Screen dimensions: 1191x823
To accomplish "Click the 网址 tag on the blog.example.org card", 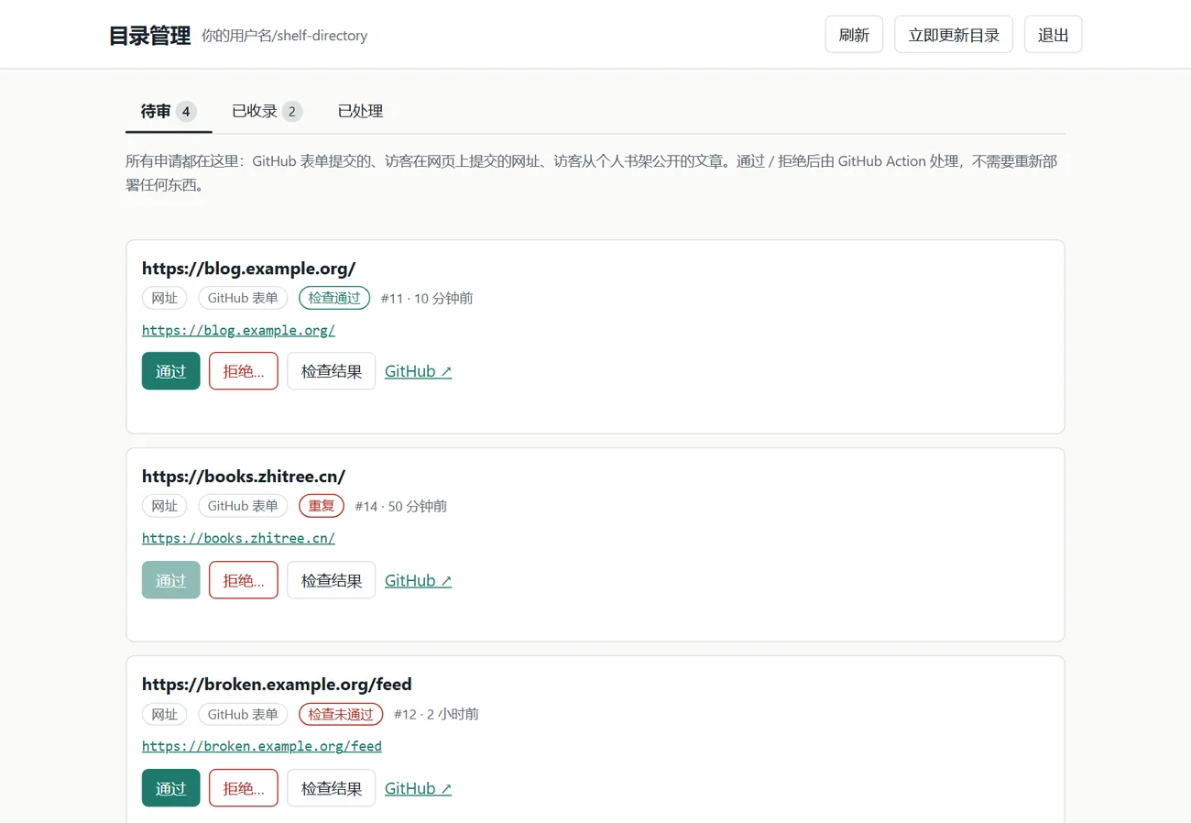I will (165, 298).
